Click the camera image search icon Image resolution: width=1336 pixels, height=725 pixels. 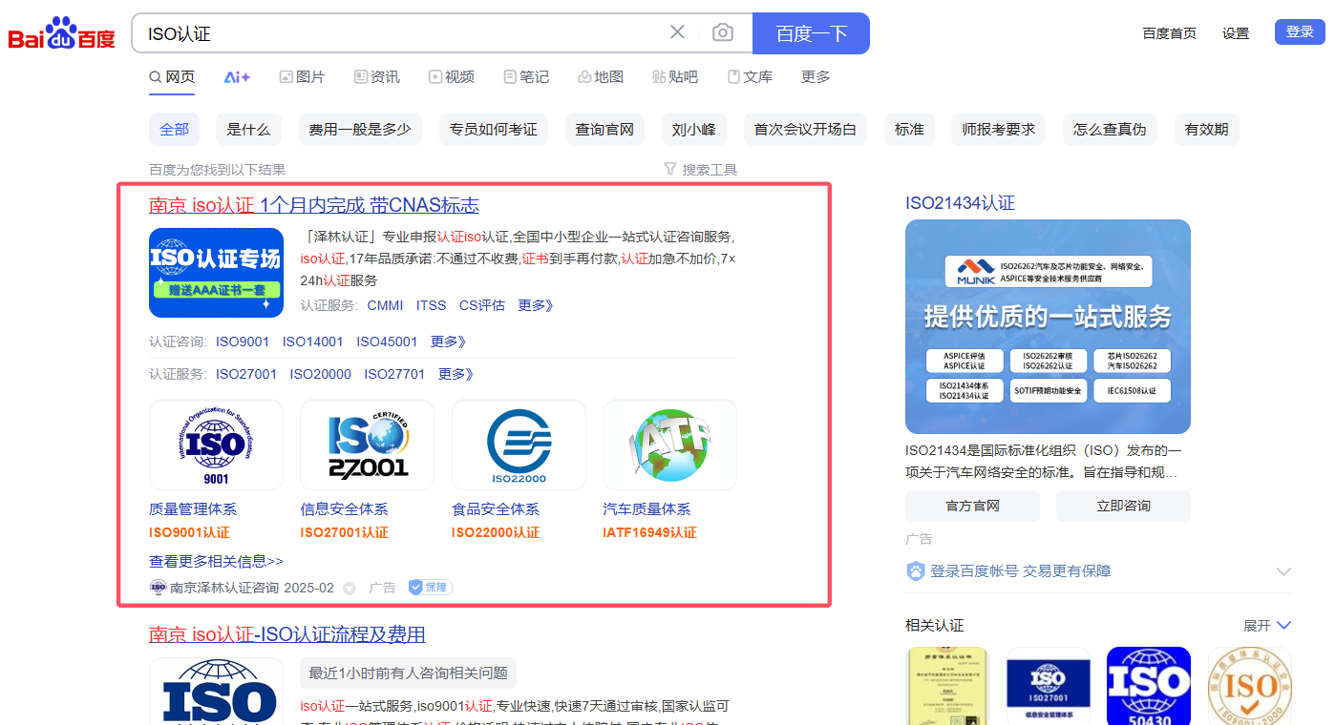point(723,33)
